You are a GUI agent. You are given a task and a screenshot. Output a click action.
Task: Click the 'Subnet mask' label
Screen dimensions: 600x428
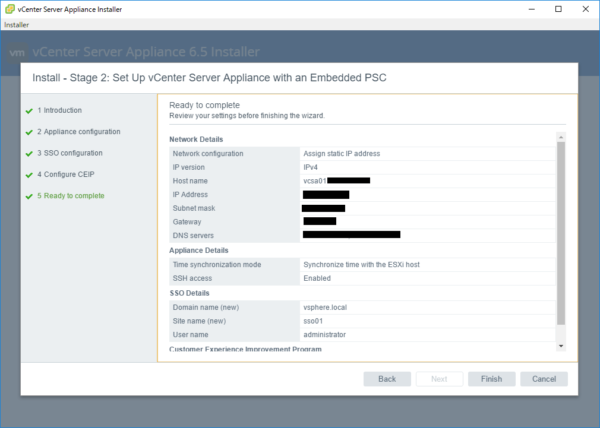194,208
